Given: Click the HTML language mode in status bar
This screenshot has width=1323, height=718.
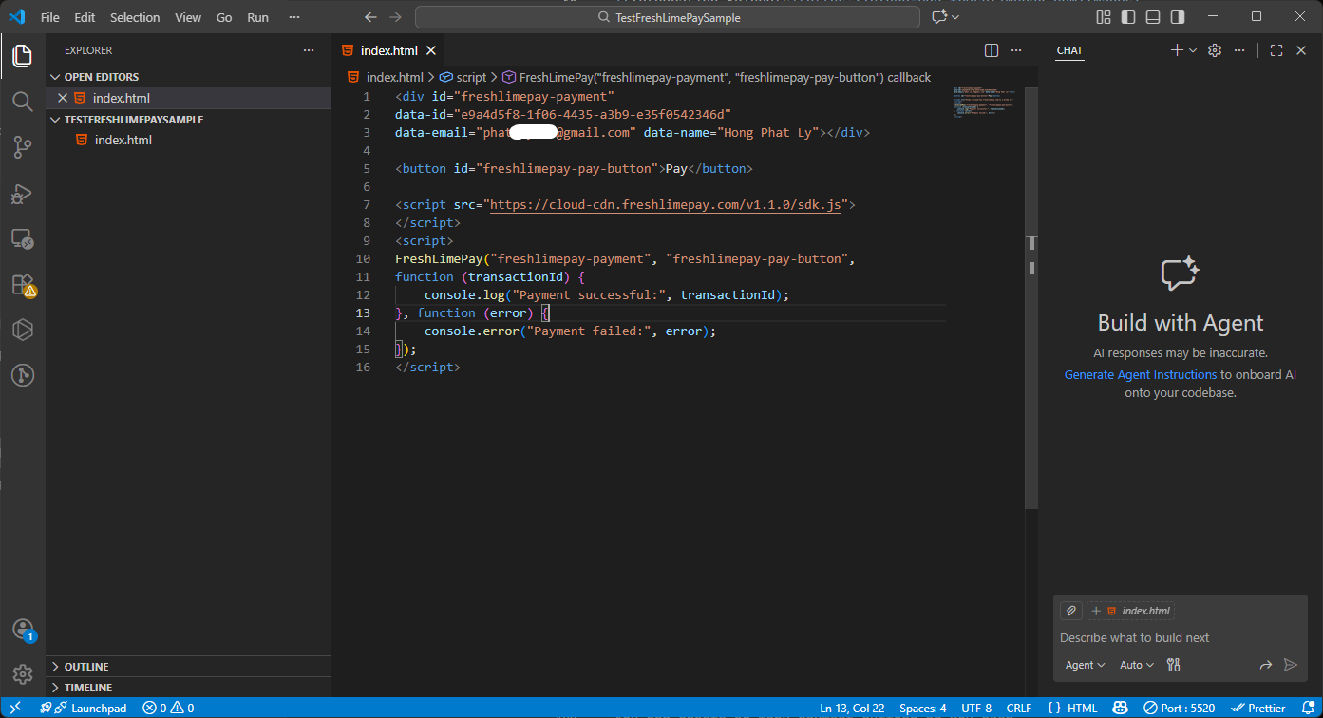Looking at the screenshot, I should (1072, 708).
